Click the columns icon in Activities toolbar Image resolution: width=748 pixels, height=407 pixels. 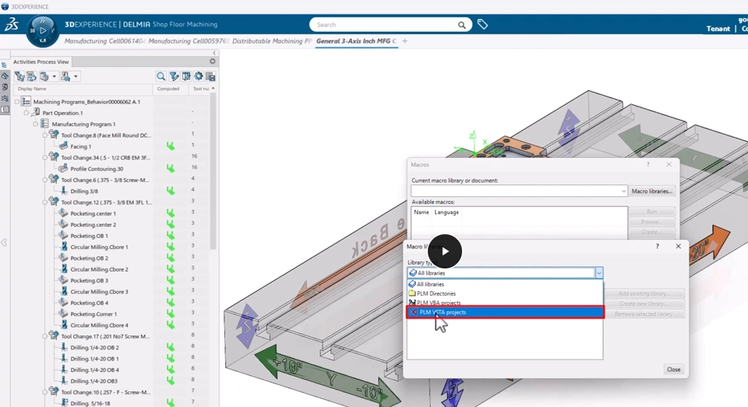tap(186, 76)
